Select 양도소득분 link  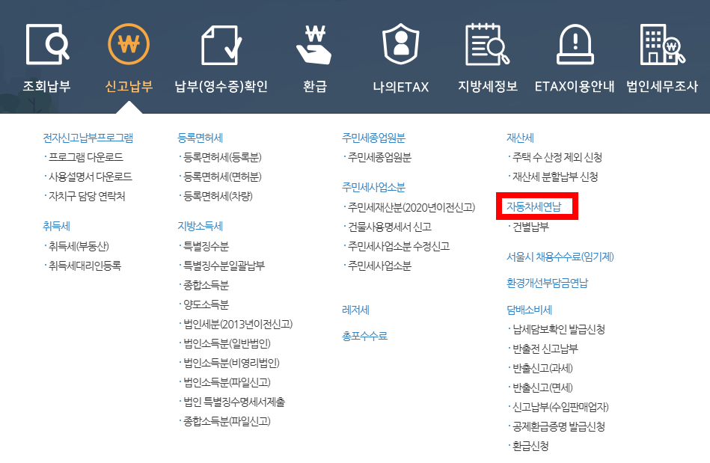click(206, 304)
